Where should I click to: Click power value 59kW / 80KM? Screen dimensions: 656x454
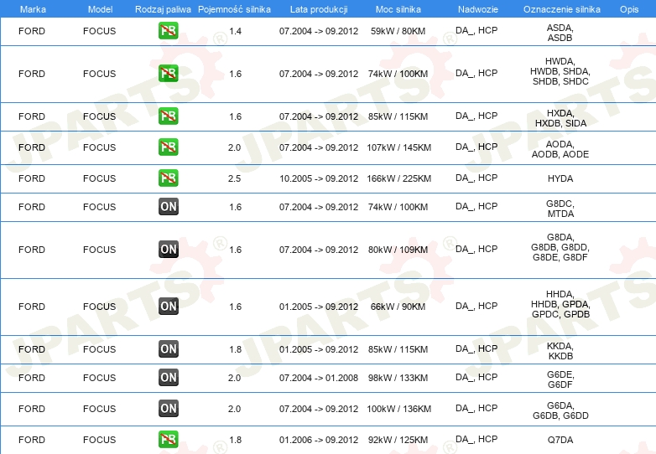(398, 31)
